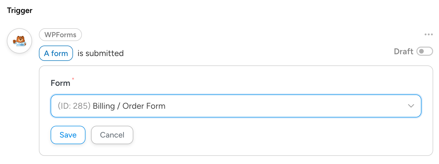Toggle the Draft switch to live
This screenshot has width=439, height=164.
(425, 51)
